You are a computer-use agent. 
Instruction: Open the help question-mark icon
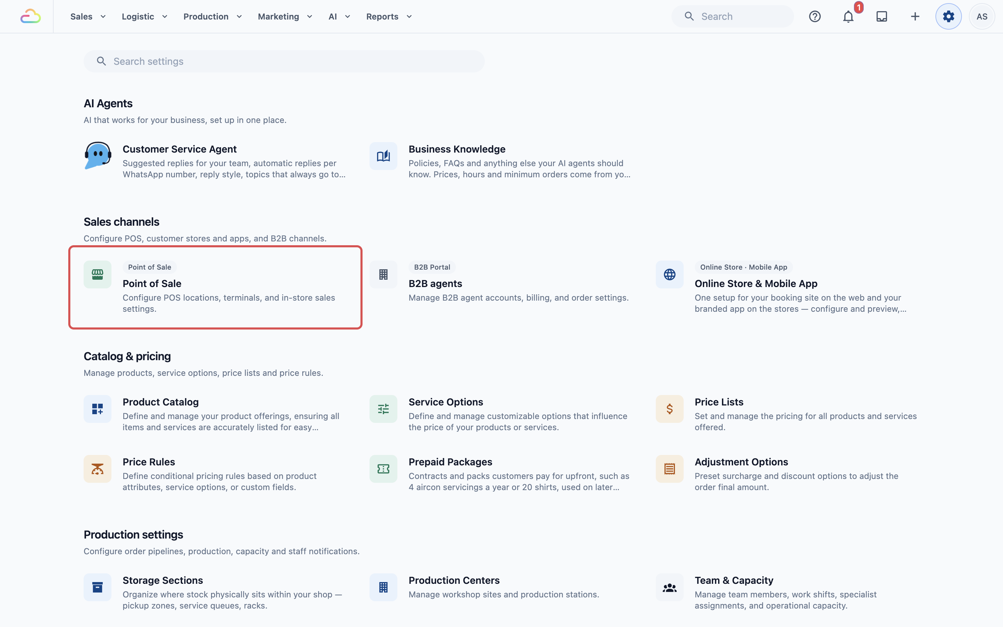coord(815,17)
